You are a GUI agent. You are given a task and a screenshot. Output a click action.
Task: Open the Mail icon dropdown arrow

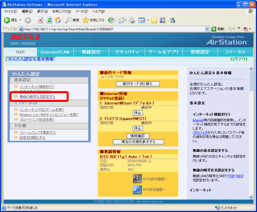point(126,20)
